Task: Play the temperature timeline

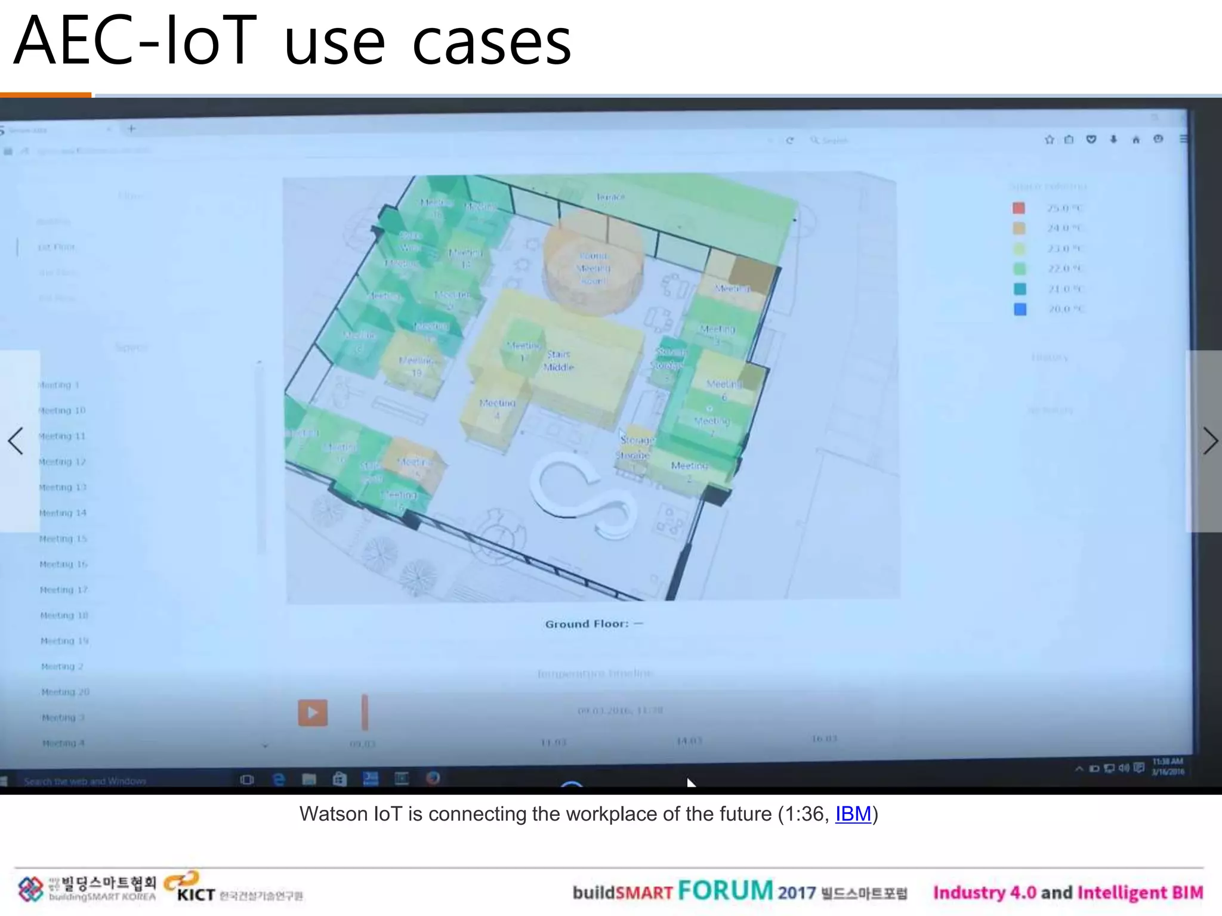Action: click(x=313, y=713)
